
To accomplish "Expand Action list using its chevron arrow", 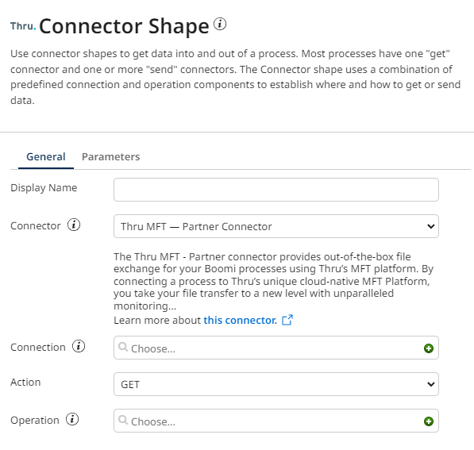I will [431, 384].
